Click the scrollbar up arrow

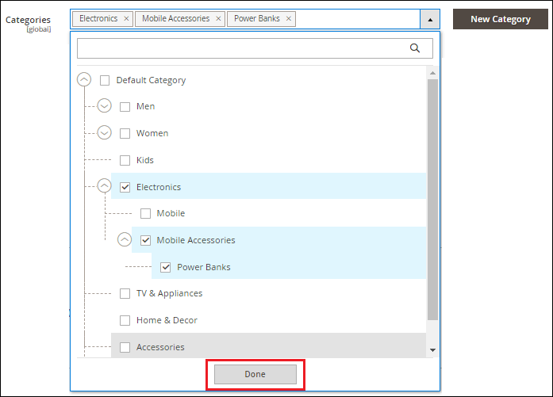(x=432, y=73)
